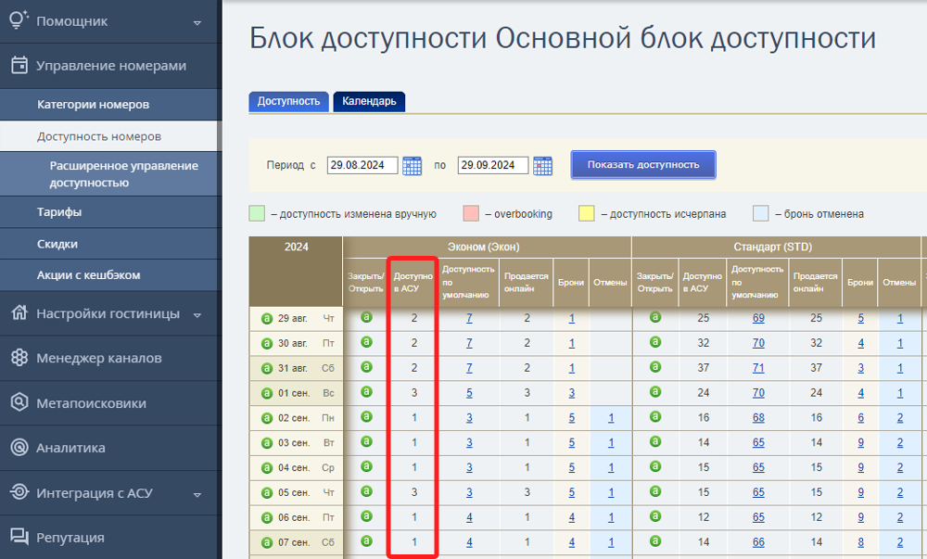
Task: Click Стандарт 'Доступно в АСУ' value 37
Action: pos(703,368)
